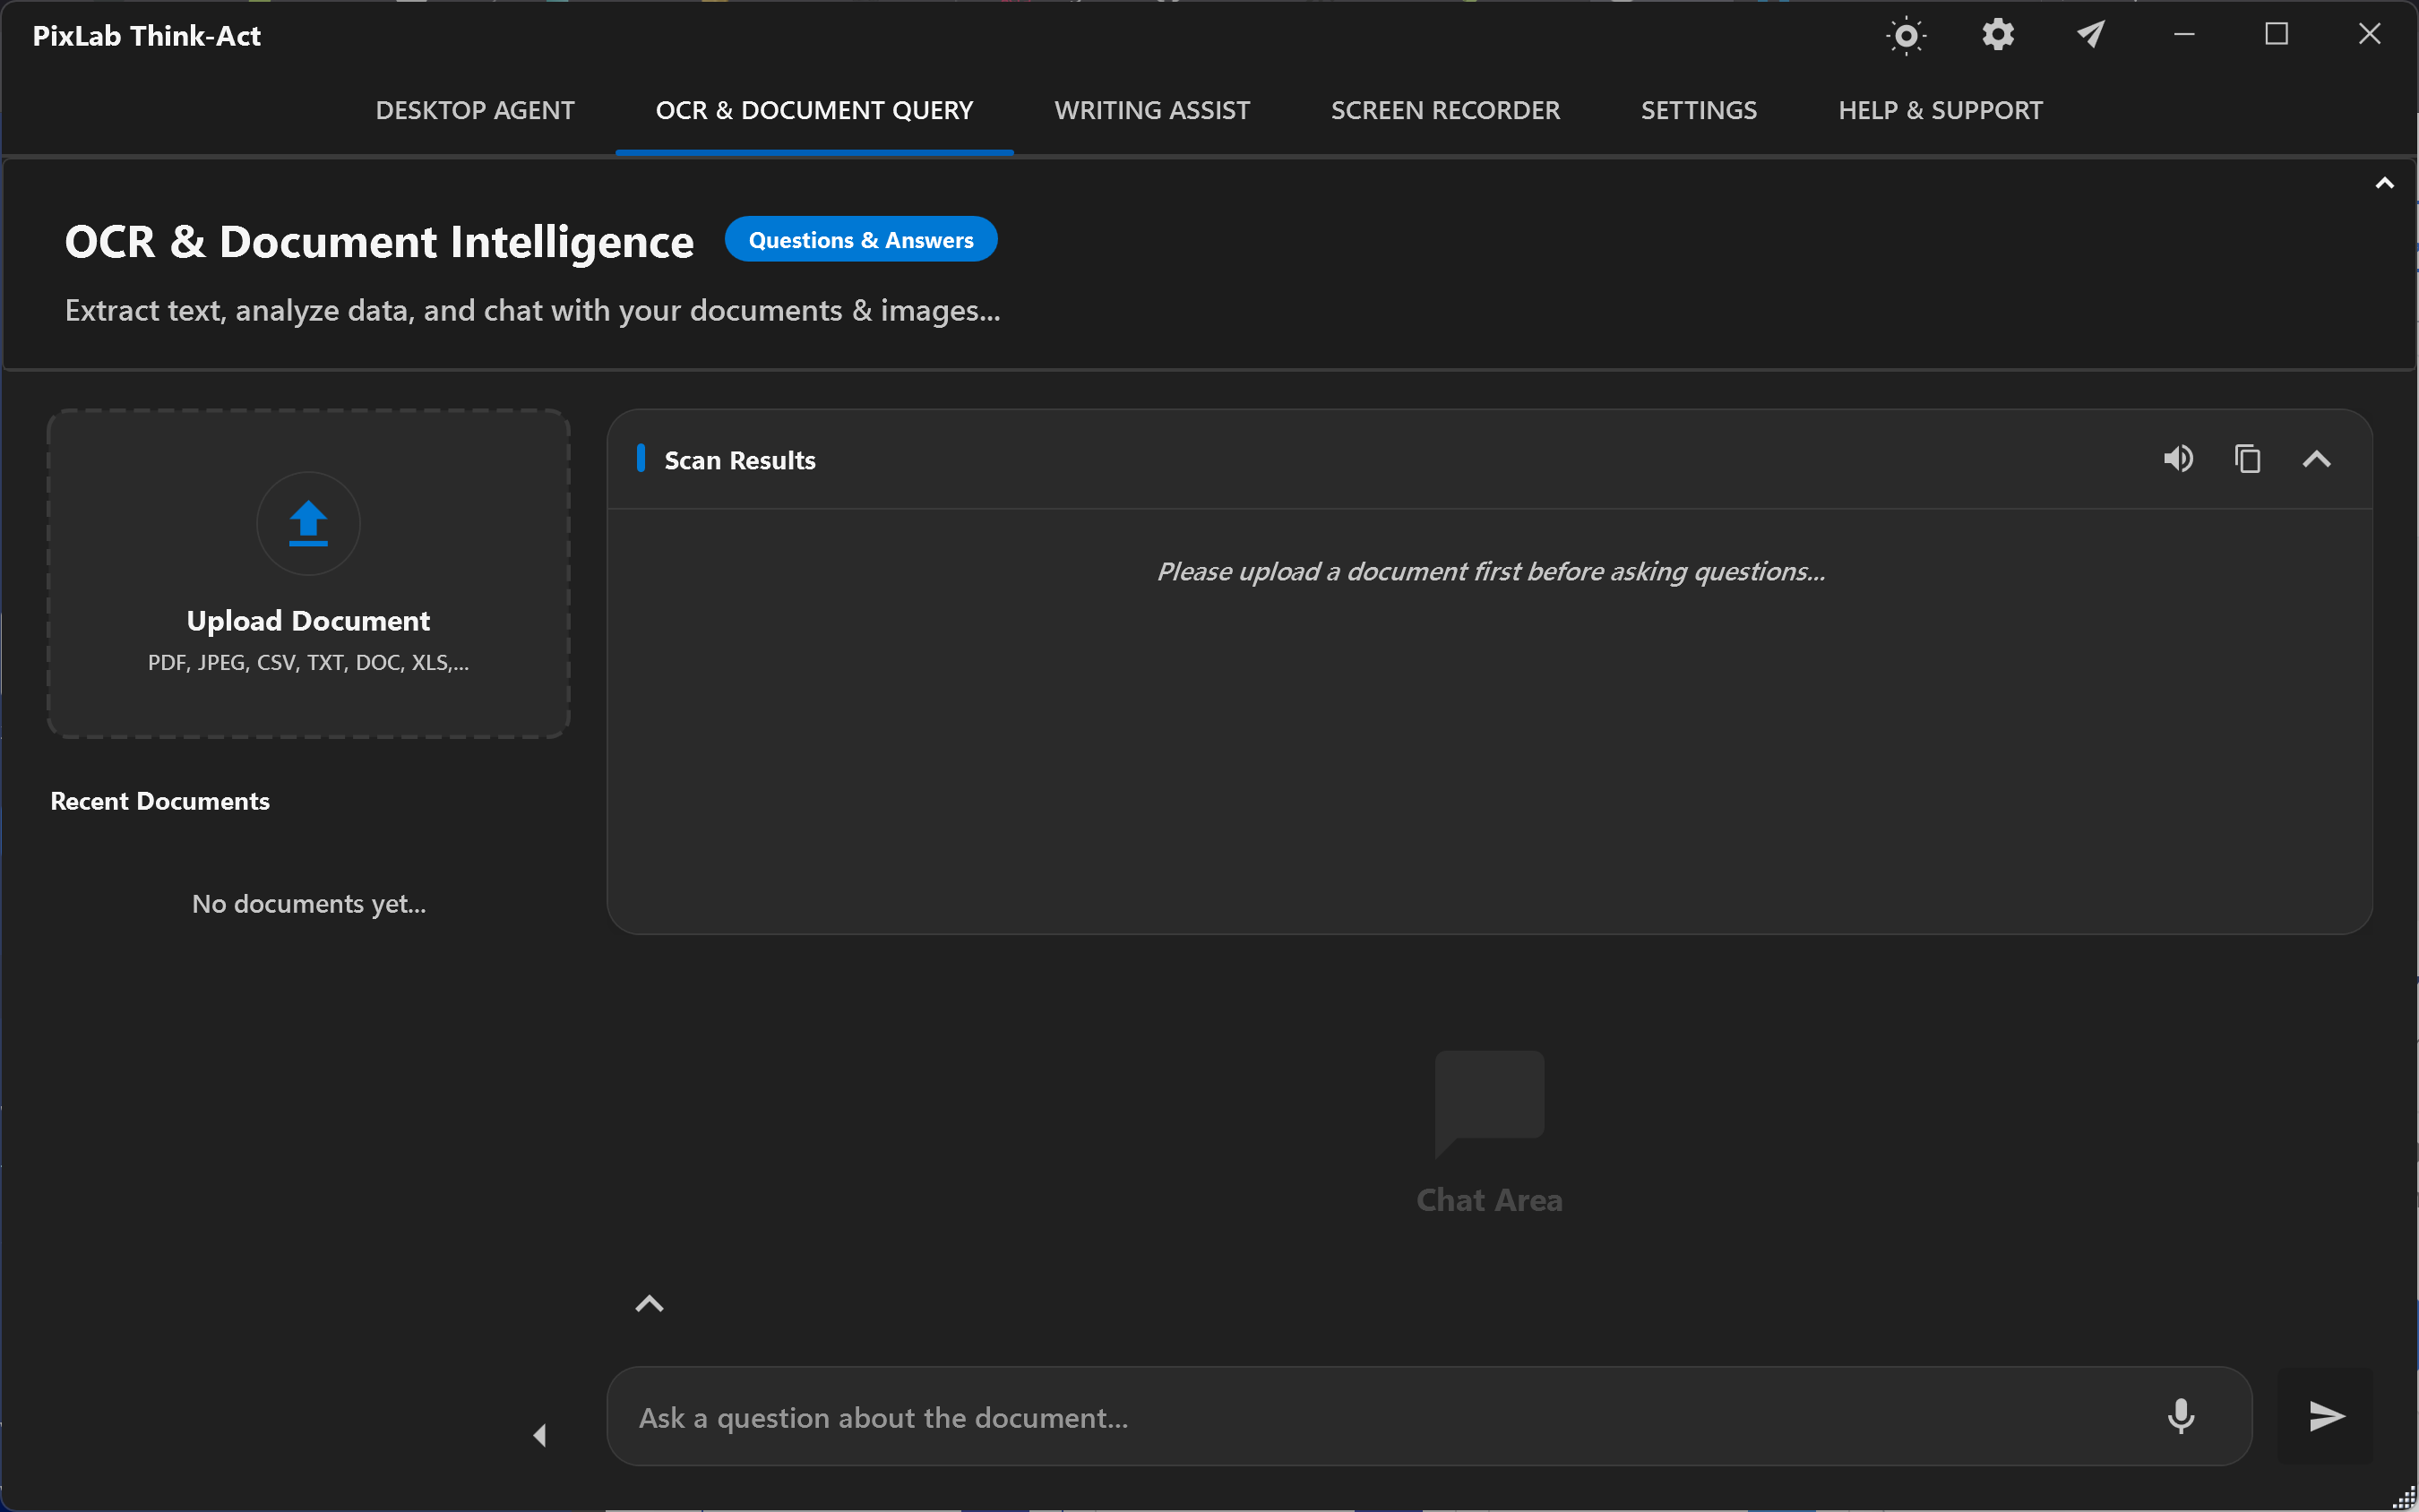This screenshot has height=1512, width=2419.
Task: Collapse the Scan Results panel
Action: click(2317, 459)
